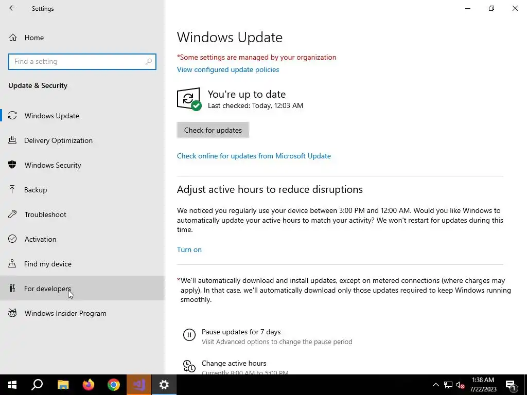Click the Update & Security heading
Screen dimensions: 527x395
pyautogui.click(x=38, y=85)
